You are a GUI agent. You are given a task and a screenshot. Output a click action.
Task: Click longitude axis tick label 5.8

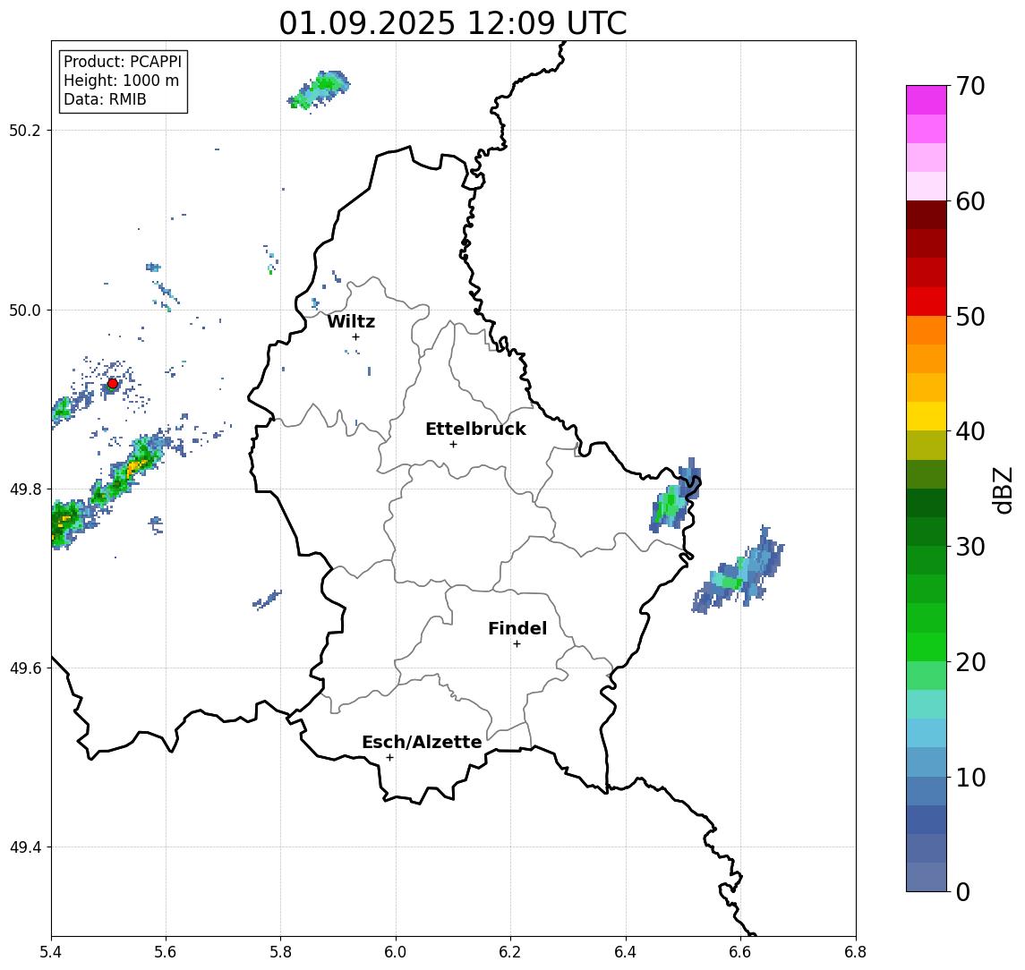tap(280, 952)
